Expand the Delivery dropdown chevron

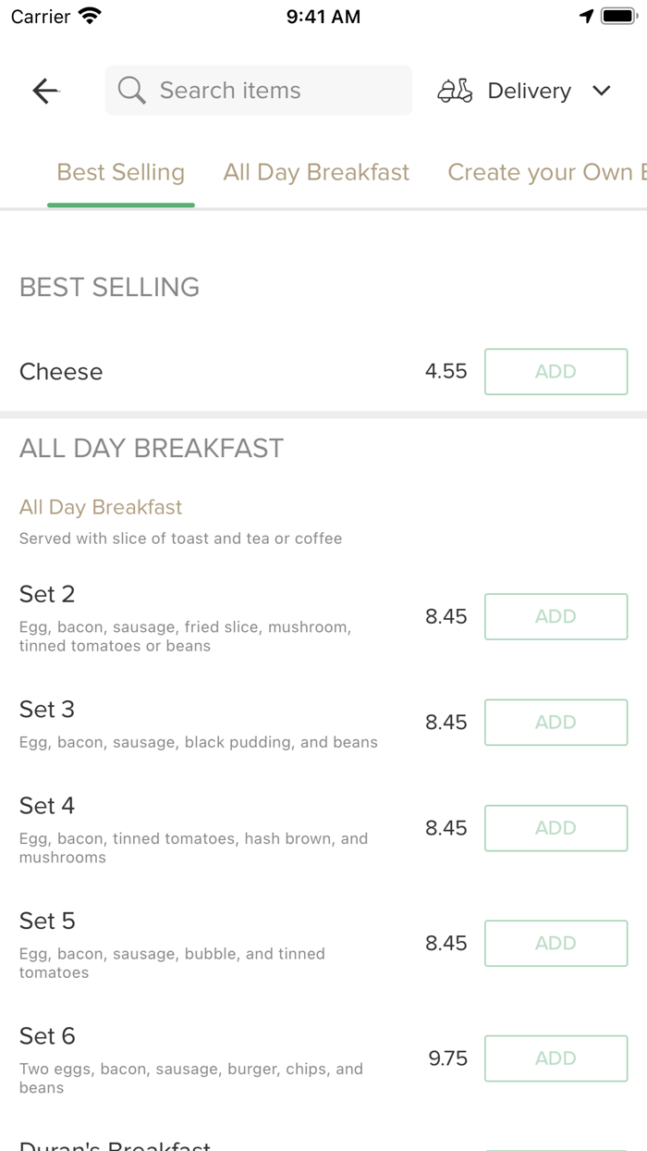[602, 91]
